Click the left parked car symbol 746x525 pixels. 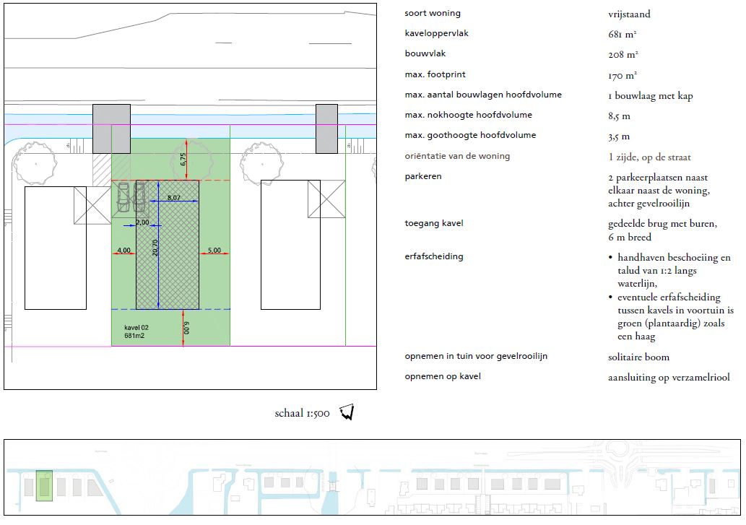pyautogui.click(x=124, y=196)
